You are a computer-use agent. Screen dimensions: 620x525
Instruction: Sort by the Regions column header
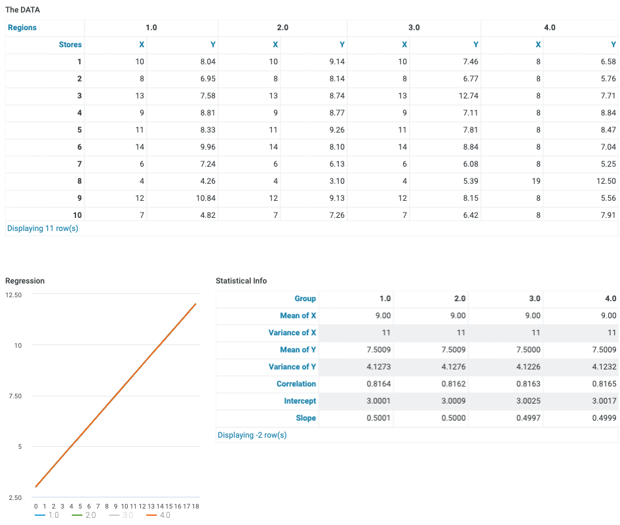pyautogui.click(x=22, y=28)
